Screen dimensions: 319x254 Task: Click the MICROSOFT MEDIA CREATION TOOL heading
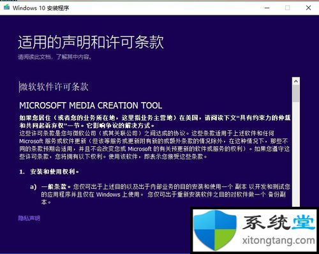[x=91, y=105]
